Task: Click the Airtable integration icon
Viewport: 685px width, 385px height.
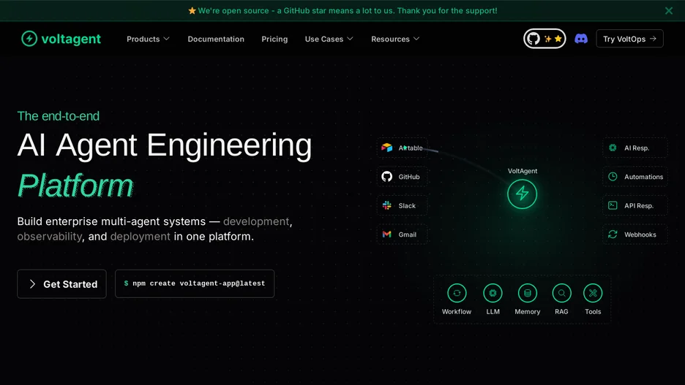Action: [x=386, y=148]
